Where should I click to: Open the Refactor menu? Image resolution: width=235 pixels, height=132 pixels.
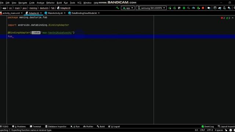[x=50, y=3]
